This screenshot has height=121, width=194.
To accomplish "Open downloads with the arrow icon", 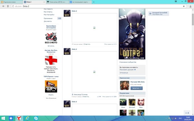I will click(x=190, y=6).
